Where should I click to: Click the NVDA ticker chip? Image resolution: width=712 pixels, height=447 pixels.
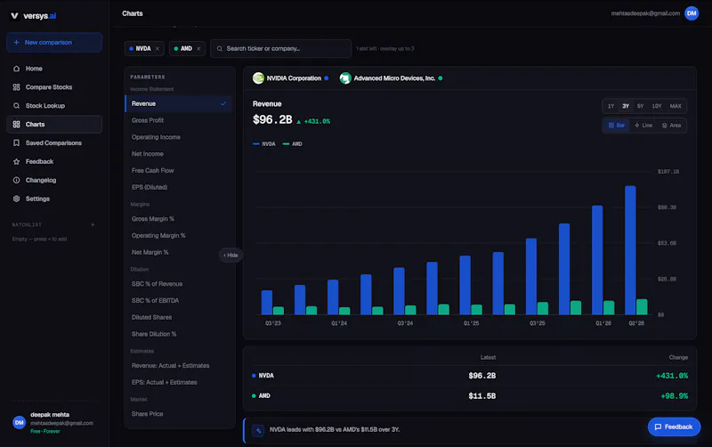click(x=143, y=49)
